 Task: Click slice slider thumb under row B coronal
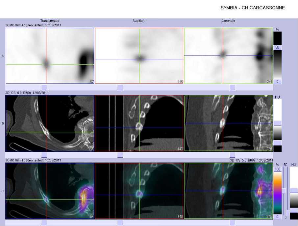coord(232,155)
